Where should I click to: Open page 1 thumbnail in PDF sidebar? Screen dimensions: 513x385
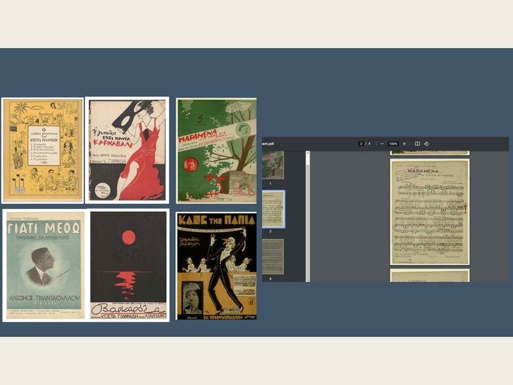point(273,165)
